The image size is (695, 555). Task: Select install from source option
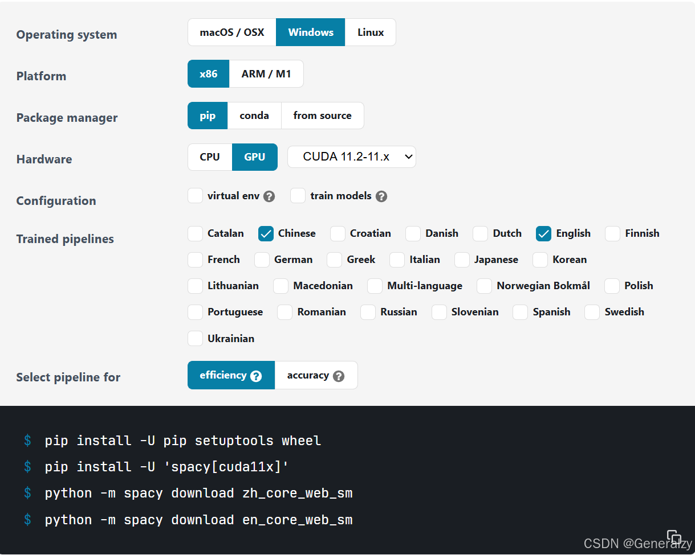323,116
